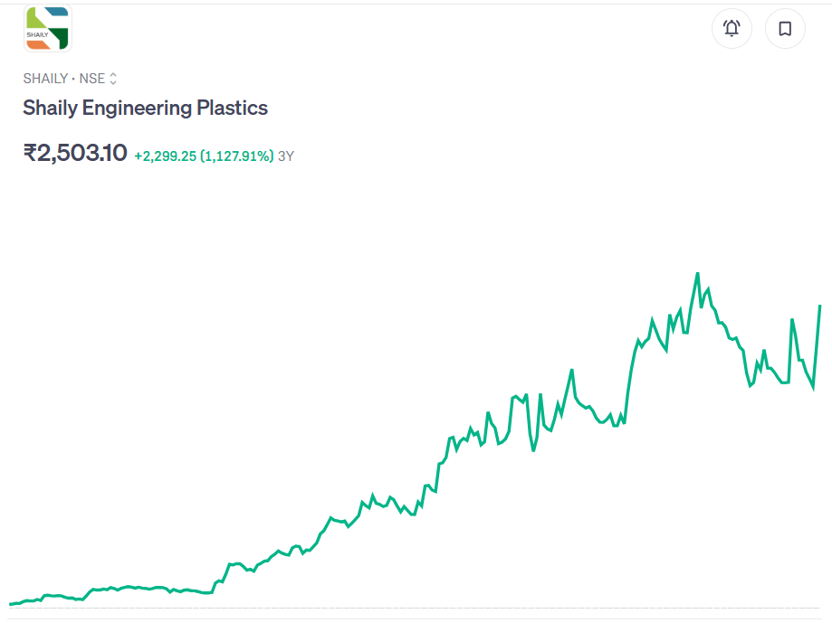The width and height of the screenshot is (832, 623).
Task: Click the +2,299.25 price change value
Action: [x=166, y=156]
